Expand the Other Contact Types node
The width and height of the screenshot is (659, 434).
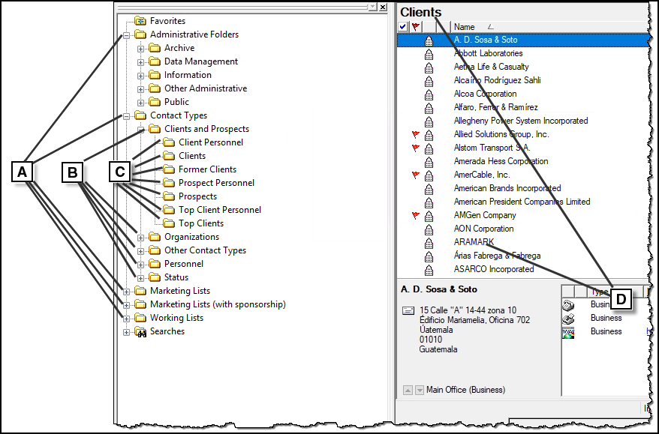click(x=141, y=251)
